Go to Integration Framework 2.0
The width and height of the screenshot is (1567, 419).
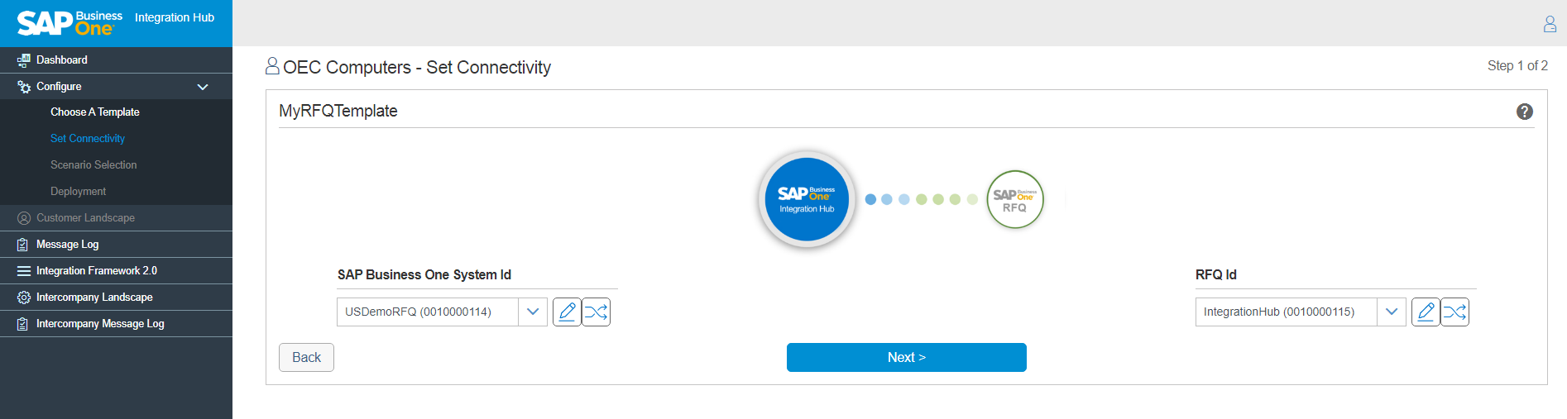coord(96,270)
